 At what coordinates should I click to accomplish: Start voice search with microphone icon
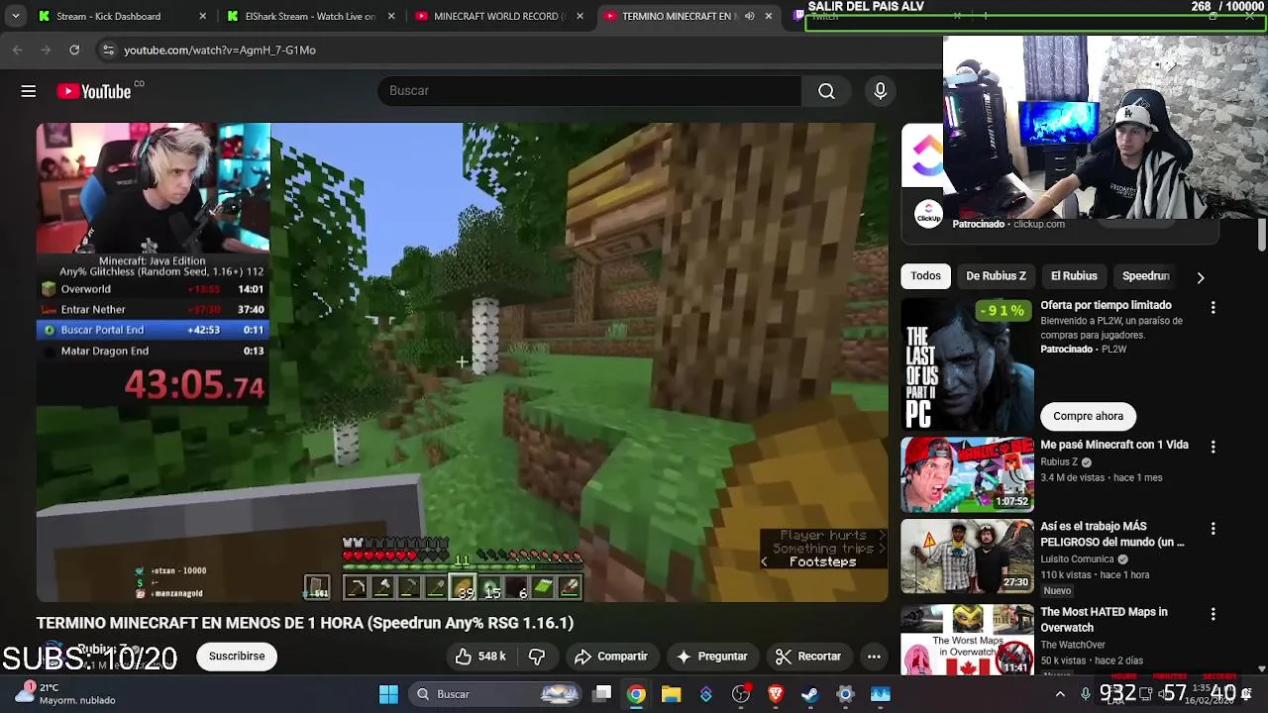(880, 91)
